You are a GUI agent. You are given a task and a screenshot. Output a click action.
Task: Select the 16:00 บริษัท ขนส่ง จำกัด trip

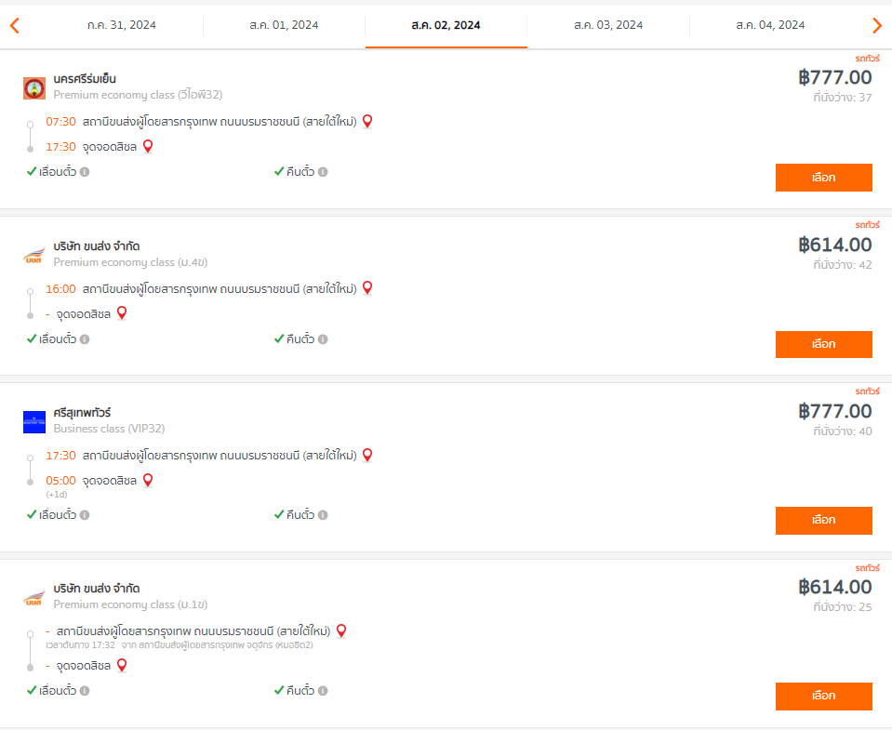point(824,344)
